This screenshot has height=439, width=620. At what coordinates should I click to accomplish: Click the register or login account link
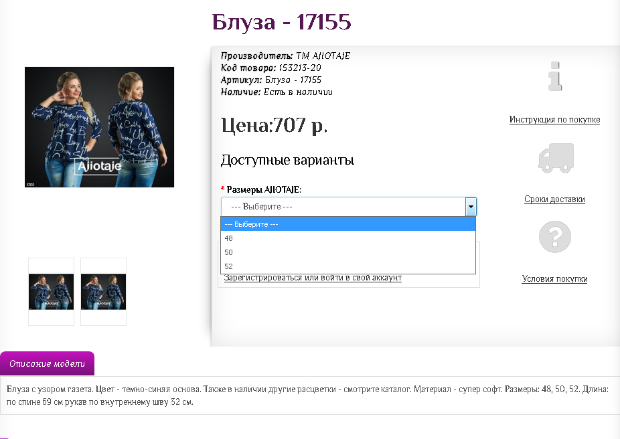pos(313,278)
